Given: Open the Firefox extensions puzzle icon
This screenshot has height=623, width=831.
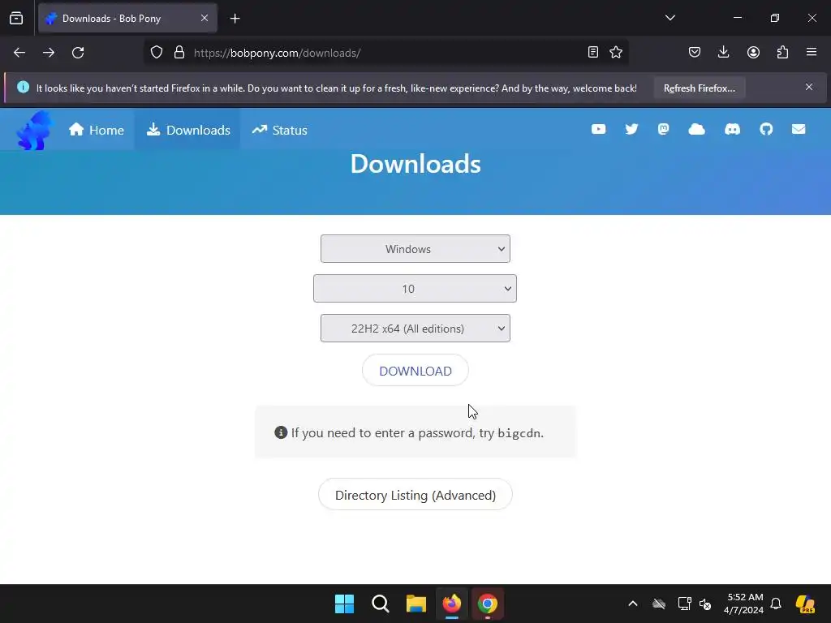Looking at the screenshot, I should click(x=782, y=52).
